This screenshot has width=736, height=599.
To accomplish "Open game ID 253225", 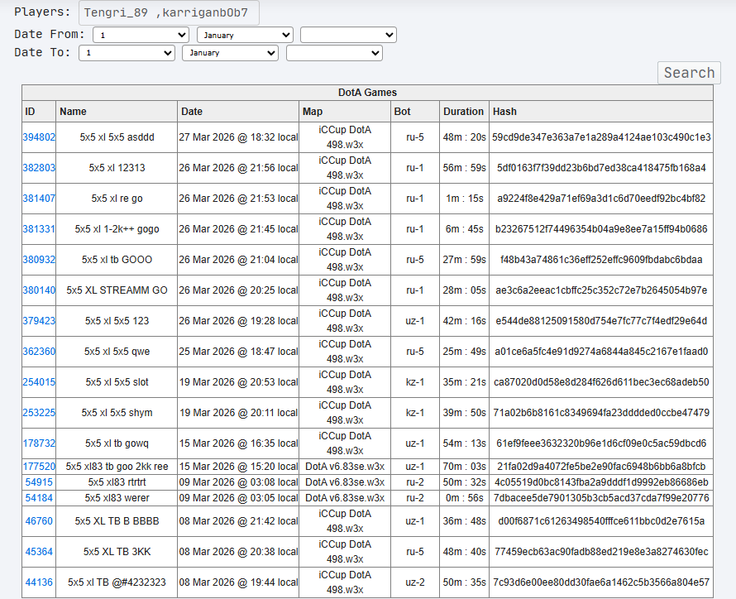I will pyautogui.click(x=39, y=413).
